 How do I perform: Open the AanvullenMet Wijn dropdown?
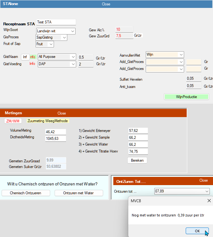(x=181, y=55)
